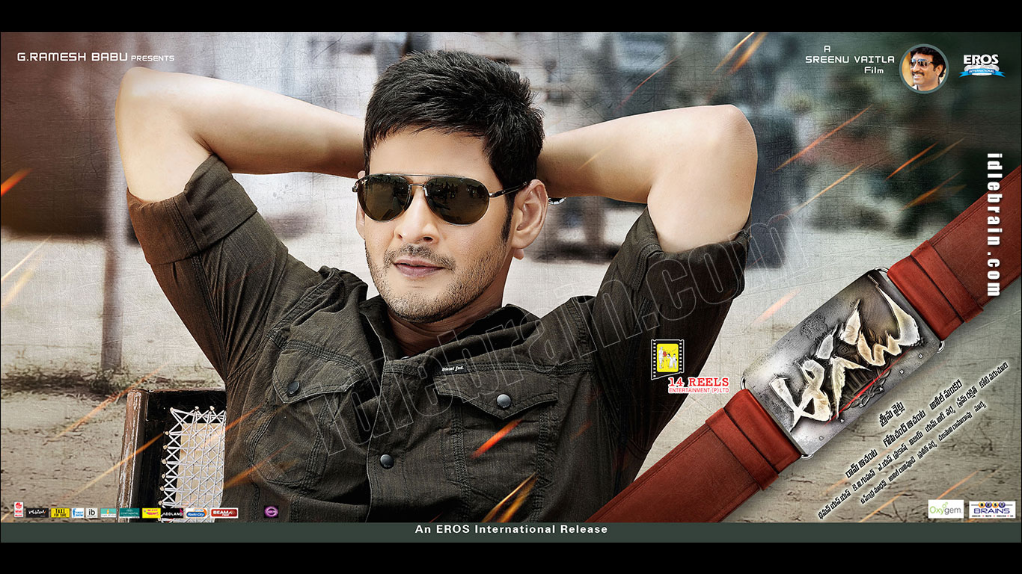Click the yellow Taxi For Sure logo

click(60, 513)
